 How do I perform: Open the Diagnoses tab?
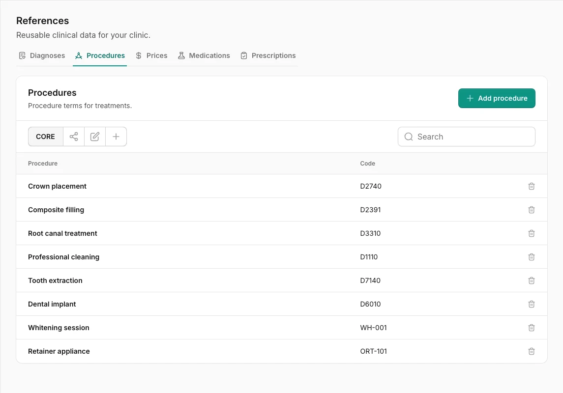coord(42,56)
